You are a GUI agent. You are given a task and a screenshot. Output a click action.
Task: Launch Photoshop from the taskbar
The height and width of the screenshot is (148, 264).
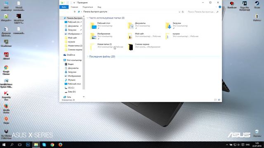(x=28, y=145)
